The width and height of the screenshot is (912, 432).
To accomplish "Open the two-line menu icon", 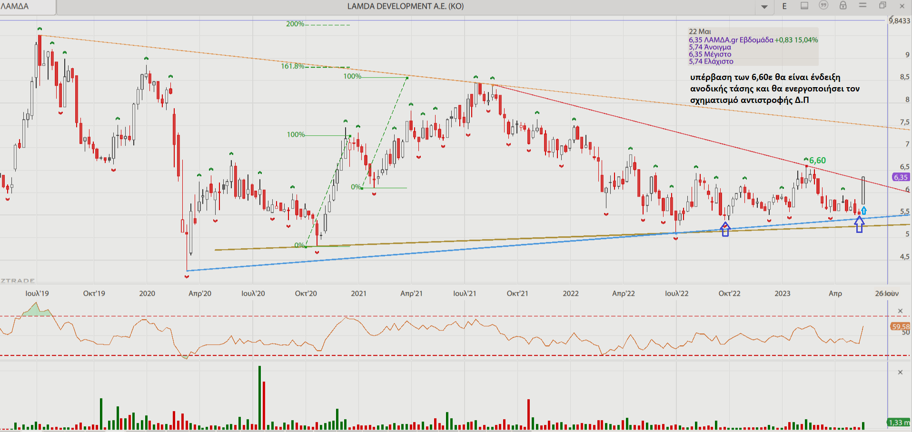I will click(x=862, y=5).
